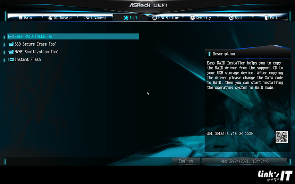Switch to the OC Tweaker tab
Image resolution: width=295 pixels, height=184 pixels.
(x=60, y=18)
